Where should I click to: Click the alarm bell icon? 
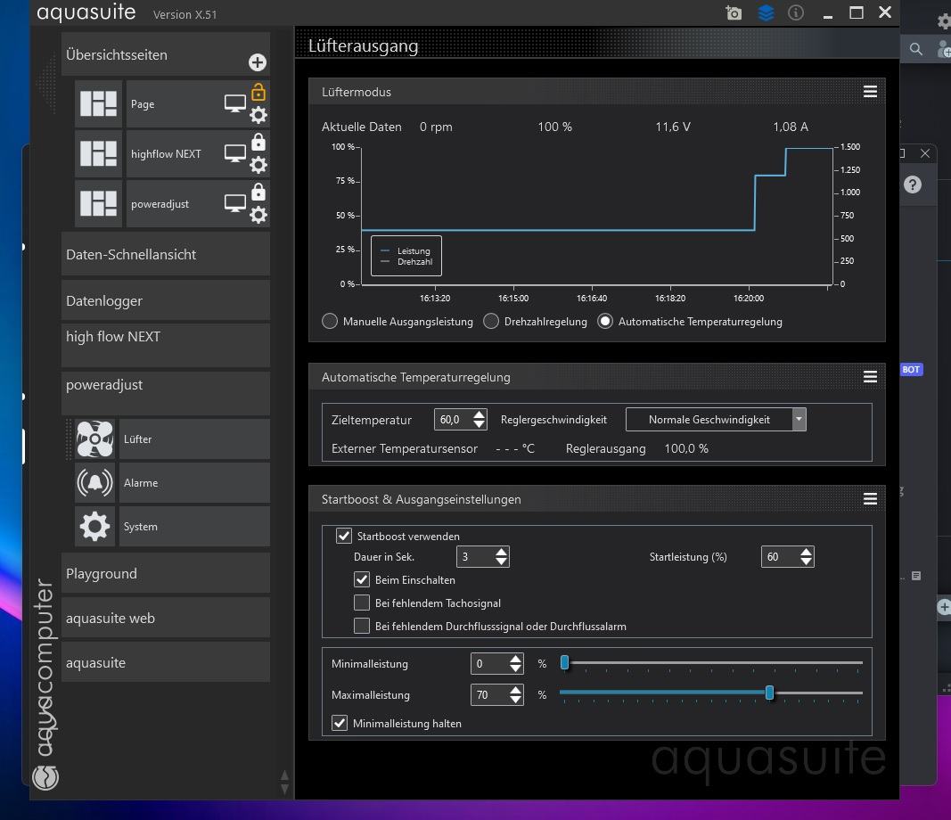[x=94, y=483]
